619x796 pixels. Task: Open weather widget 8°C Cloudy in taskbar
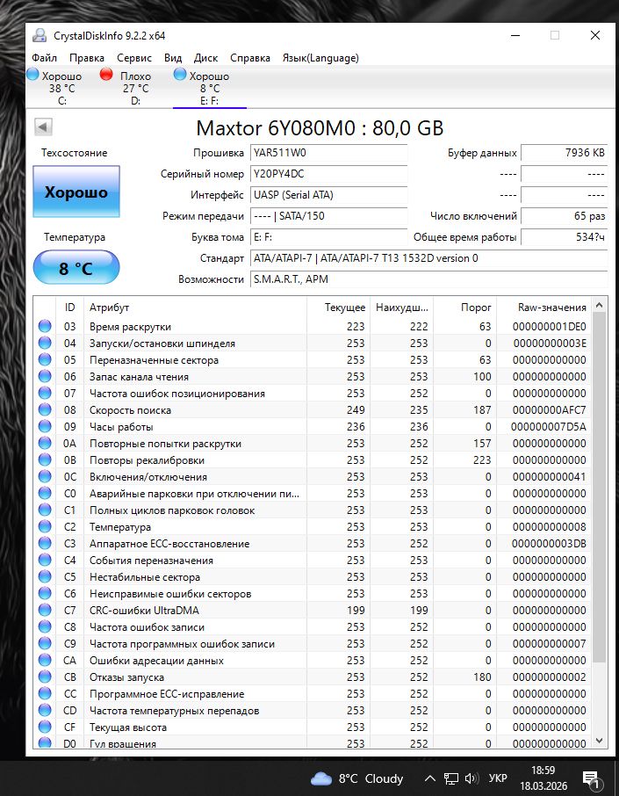(x=356, y=778)
